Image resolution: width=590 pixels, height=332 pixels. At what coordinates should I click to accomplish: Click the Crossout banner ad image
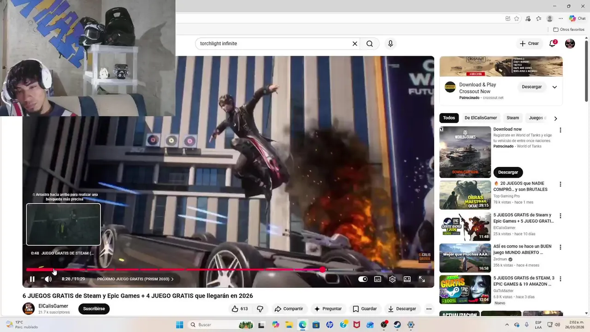[501, 66]
